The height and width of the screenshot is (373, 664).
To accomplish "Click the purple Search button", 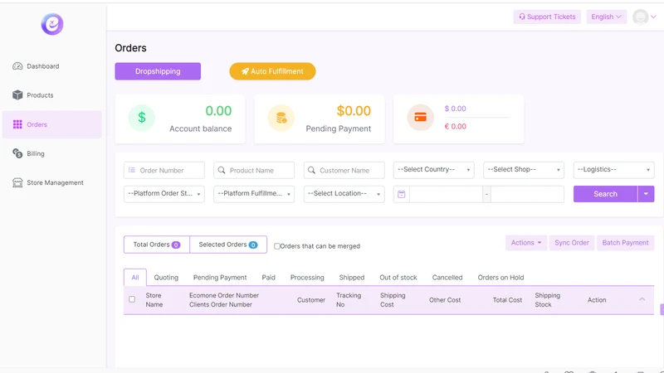I will point(605,194).
